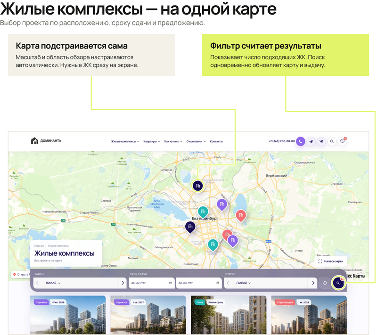This screenshot has height=335, width=377.
Task: Open calendar icon in first date field
Action: (x=171, y=283)
